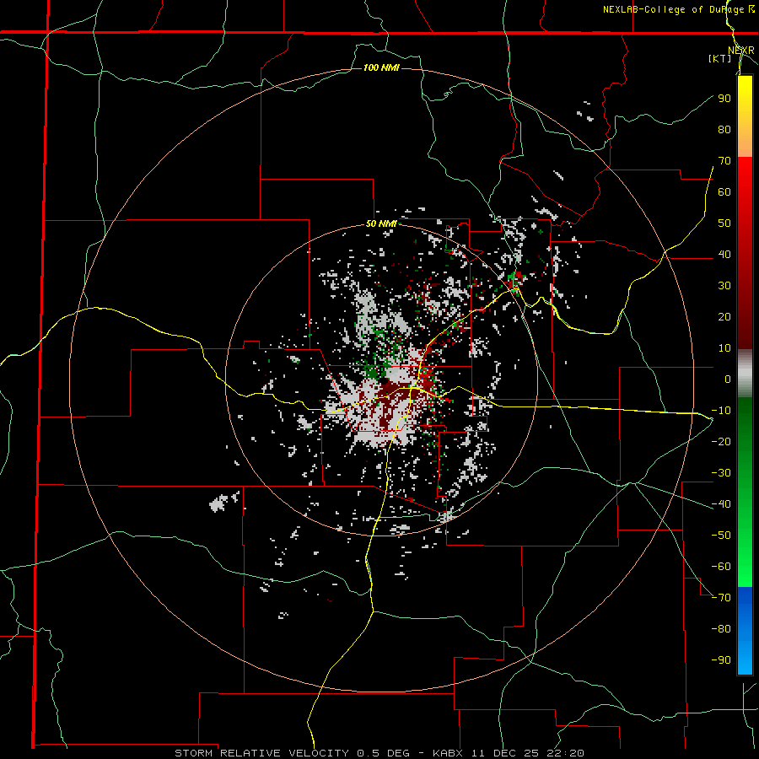Click the 70 value on the velocity scale

724,161
